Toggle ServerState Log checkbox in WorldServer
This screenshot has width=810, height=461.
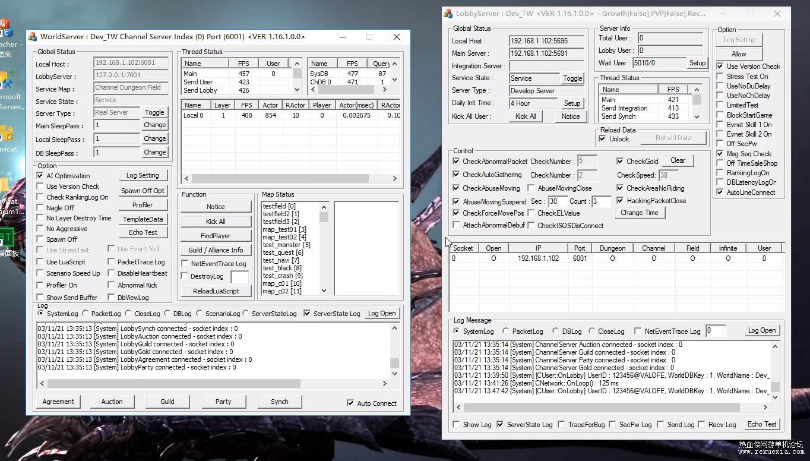pos(306,314)
